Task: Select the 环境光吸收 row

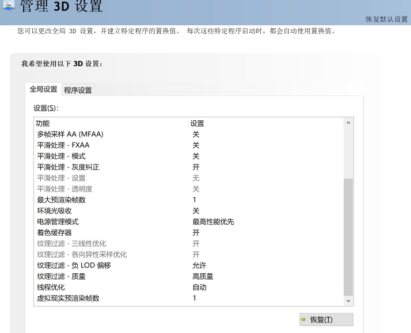Action: 189,211
